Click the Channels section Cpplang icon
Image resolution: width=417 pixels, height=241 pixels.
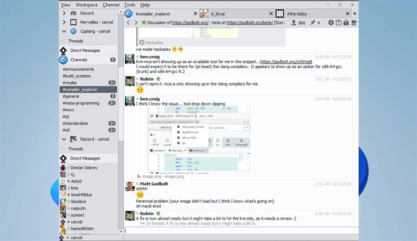[x=63, y=60]
